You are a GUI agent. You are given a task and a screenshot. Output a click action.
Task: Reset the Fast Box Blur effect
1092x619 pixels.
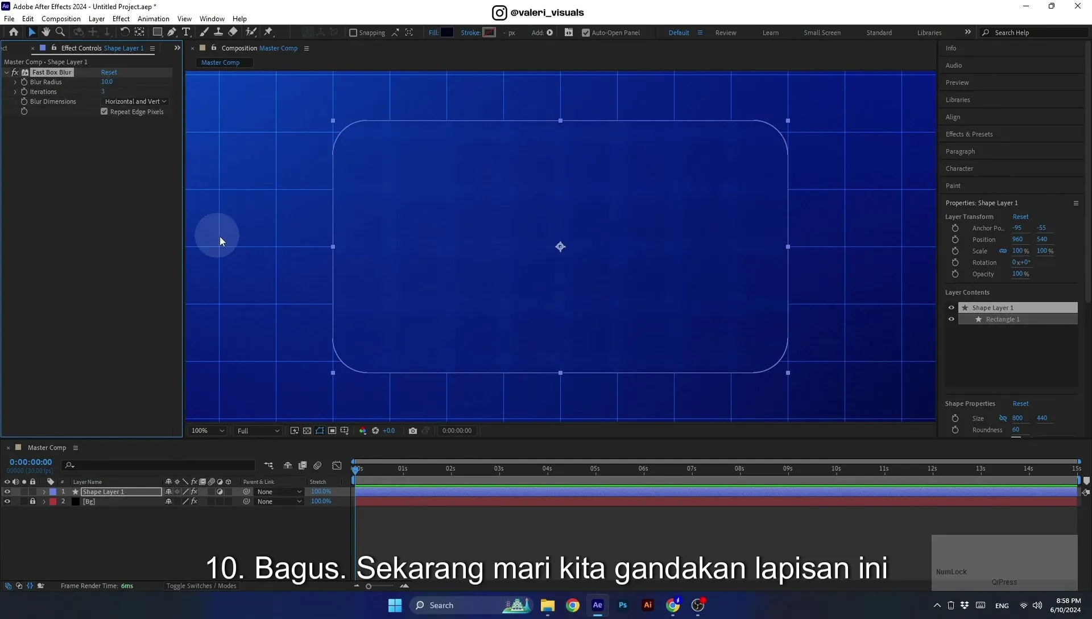[109, 72]
